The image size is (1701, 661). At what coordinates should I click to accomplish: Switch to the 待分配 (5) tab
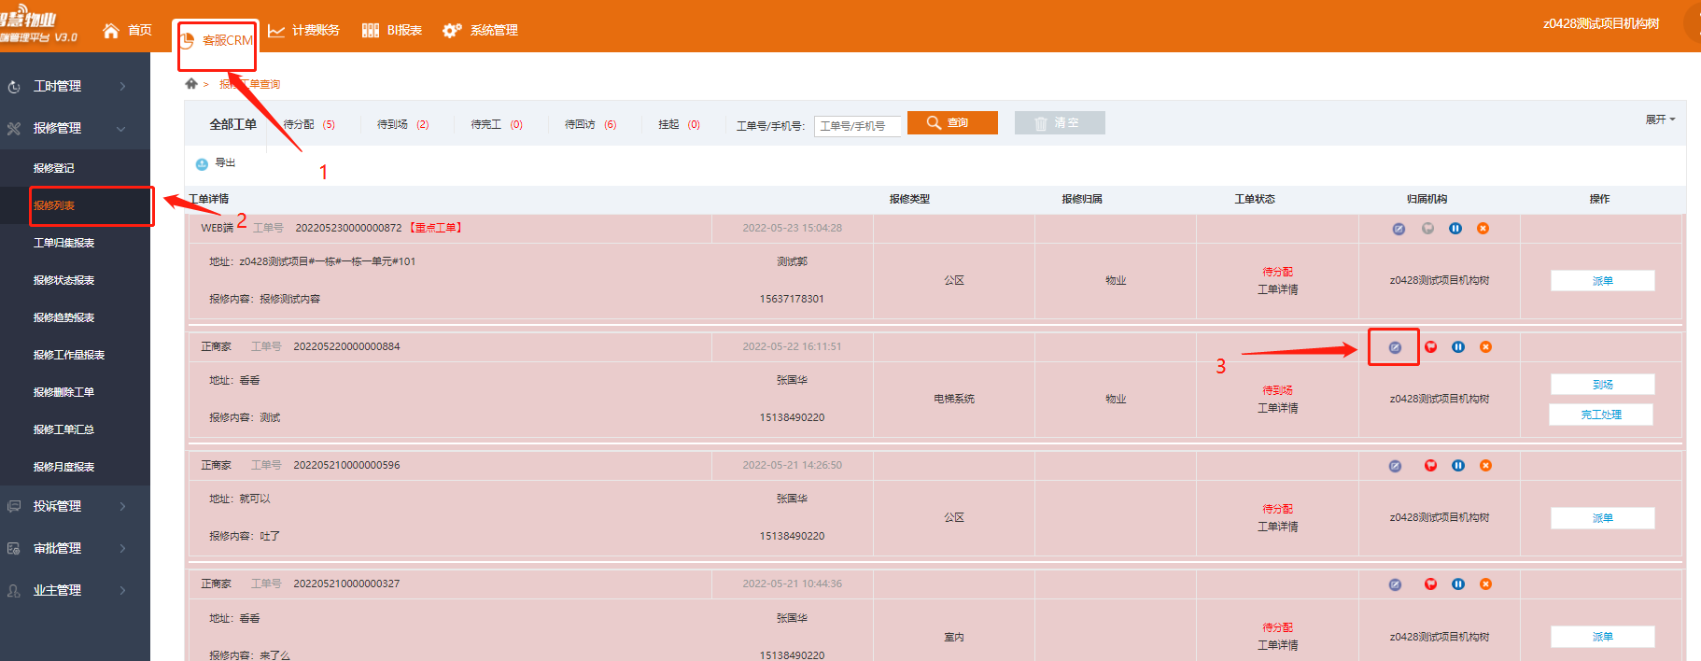pyautogui.click(x=309, y=124)
